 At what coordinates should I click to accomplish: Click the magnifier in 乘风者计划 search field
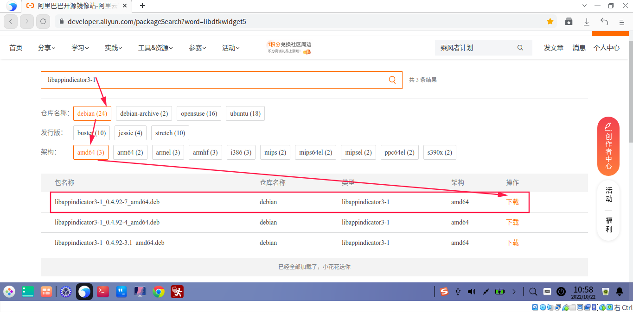520,48
